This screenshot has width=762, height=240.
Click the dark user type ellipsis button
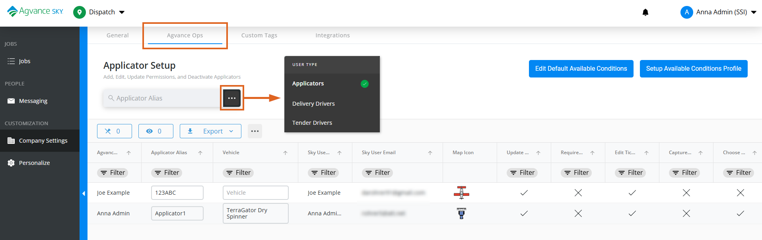tap(232, 98)
